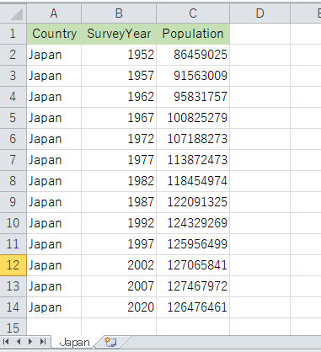Select cell with population 118454974

tap(193, 181)
